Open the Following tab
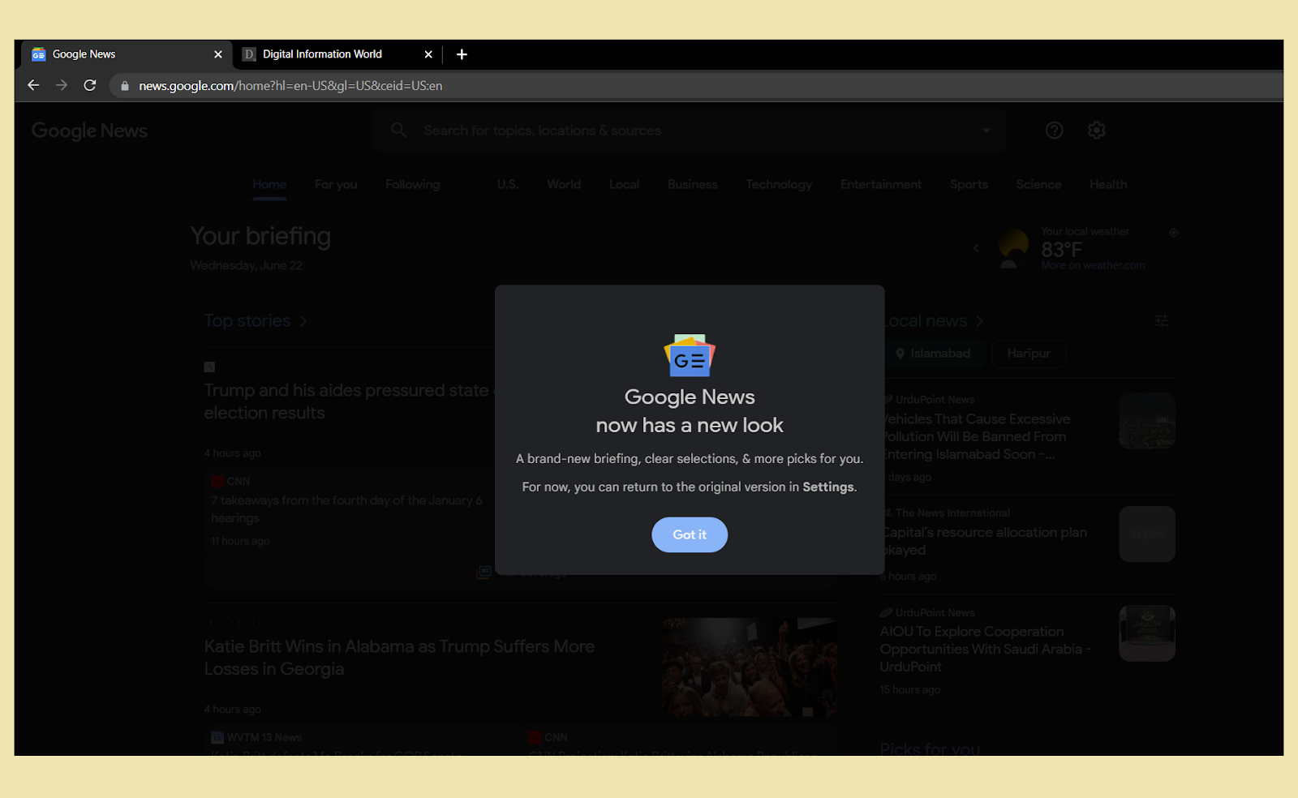 [412, 185]
